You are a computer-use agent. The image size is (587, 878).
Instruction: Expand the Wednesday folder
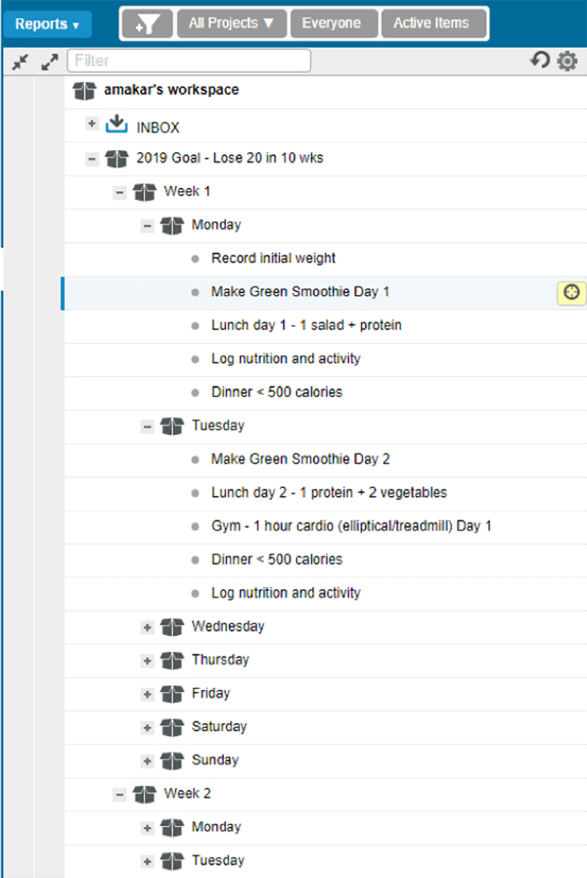(147, 628)
